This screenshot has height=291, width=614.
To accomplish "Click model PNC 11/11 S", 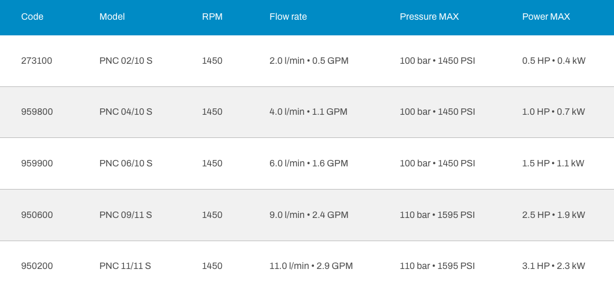I will 125,266.
